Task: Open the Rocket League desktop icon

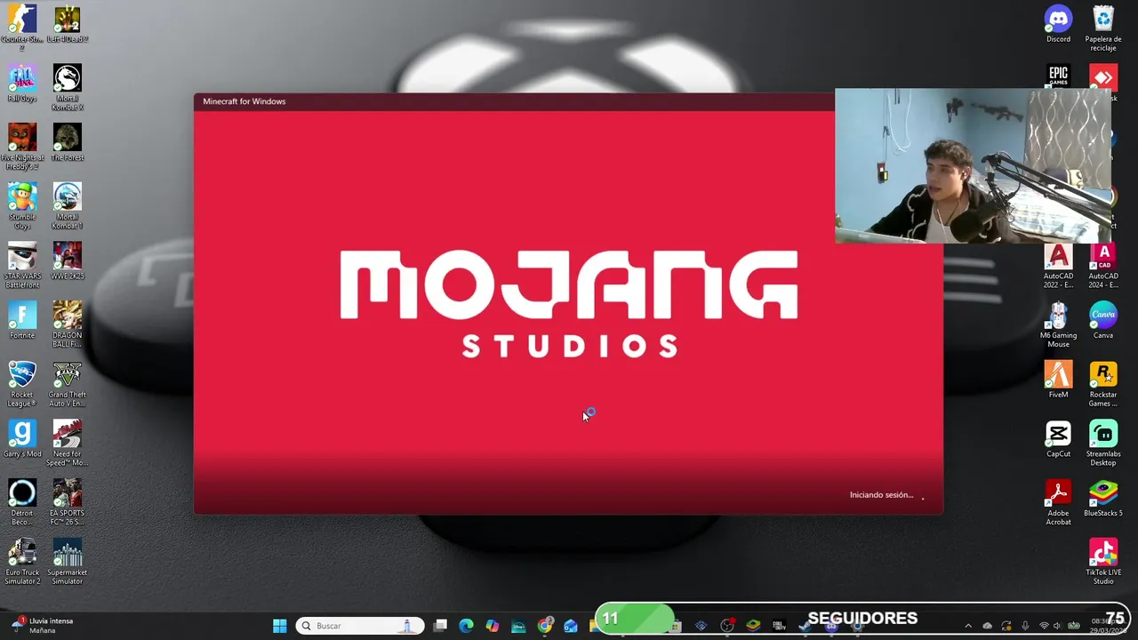Action: pyautogui.click(x=22, y=383)
